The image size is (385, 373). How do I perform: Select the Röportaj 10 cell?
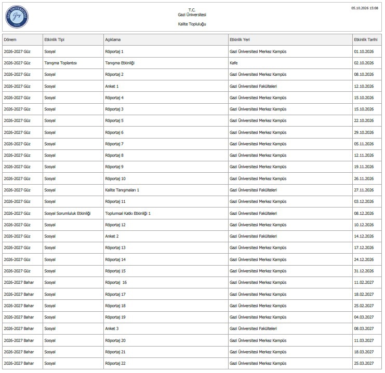click(x=166, y=178)
